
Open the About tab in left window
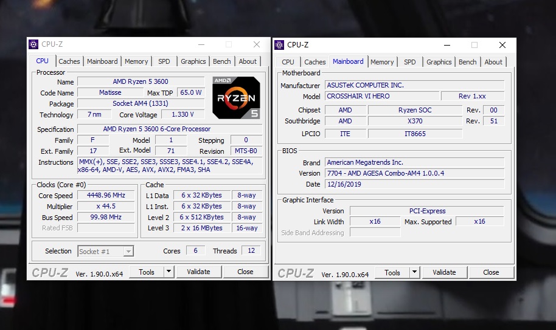pyautogui.click(x=248, y=61)
